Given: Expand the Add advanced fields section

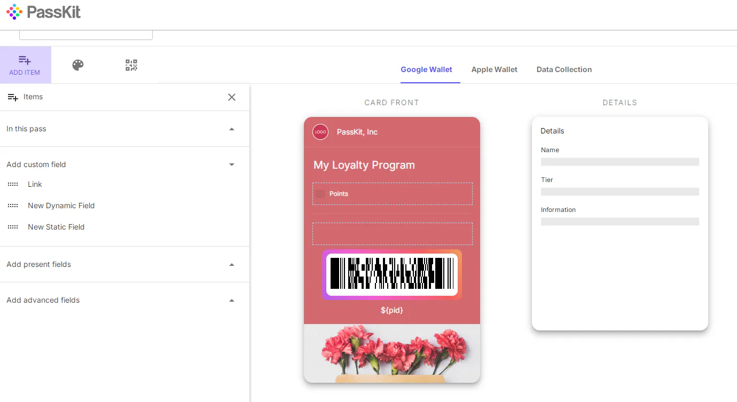Looking at the screenshot, I should coord(124,300).
